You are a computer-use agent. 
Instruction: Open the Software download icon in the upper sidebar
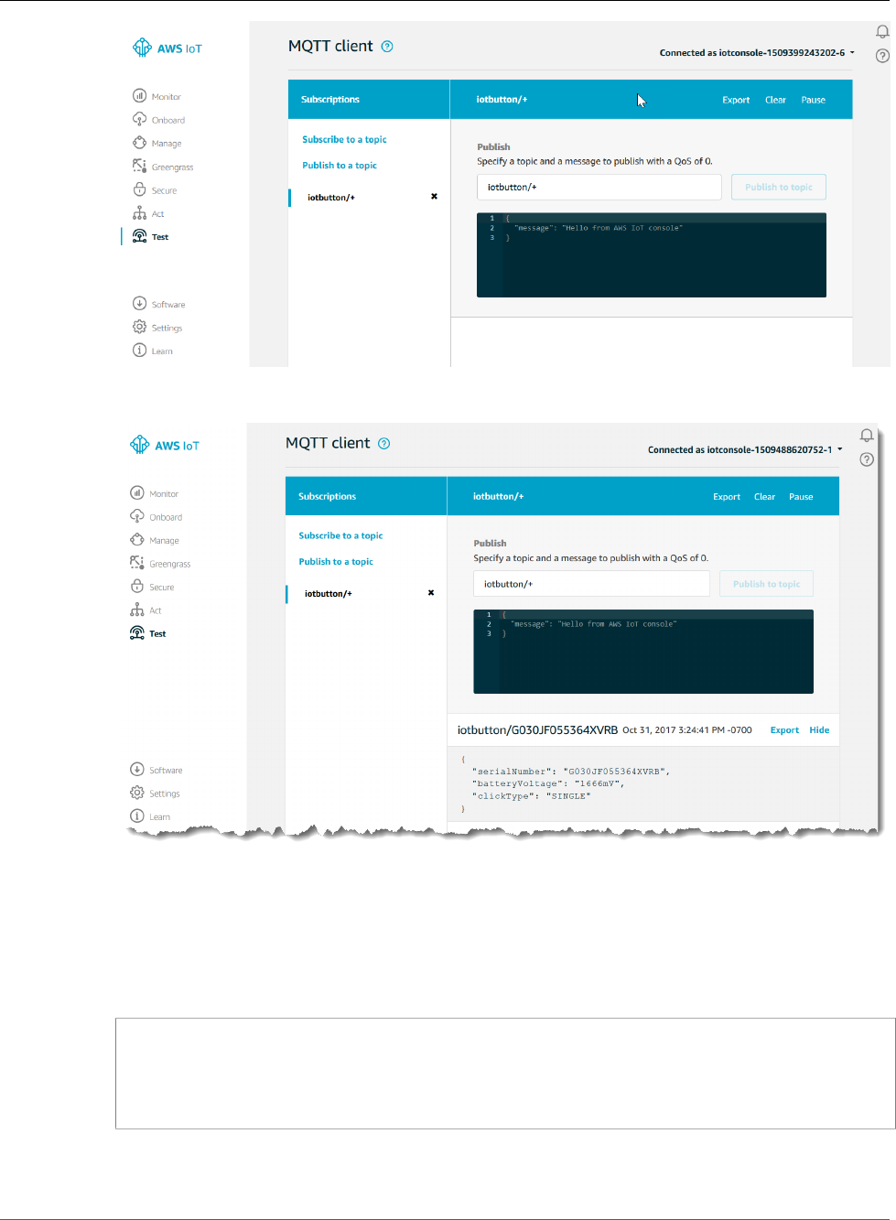139,303
